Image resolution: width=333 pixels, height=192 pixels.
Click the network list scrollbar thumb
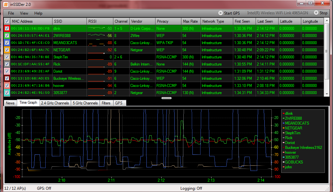coord(327,51)
